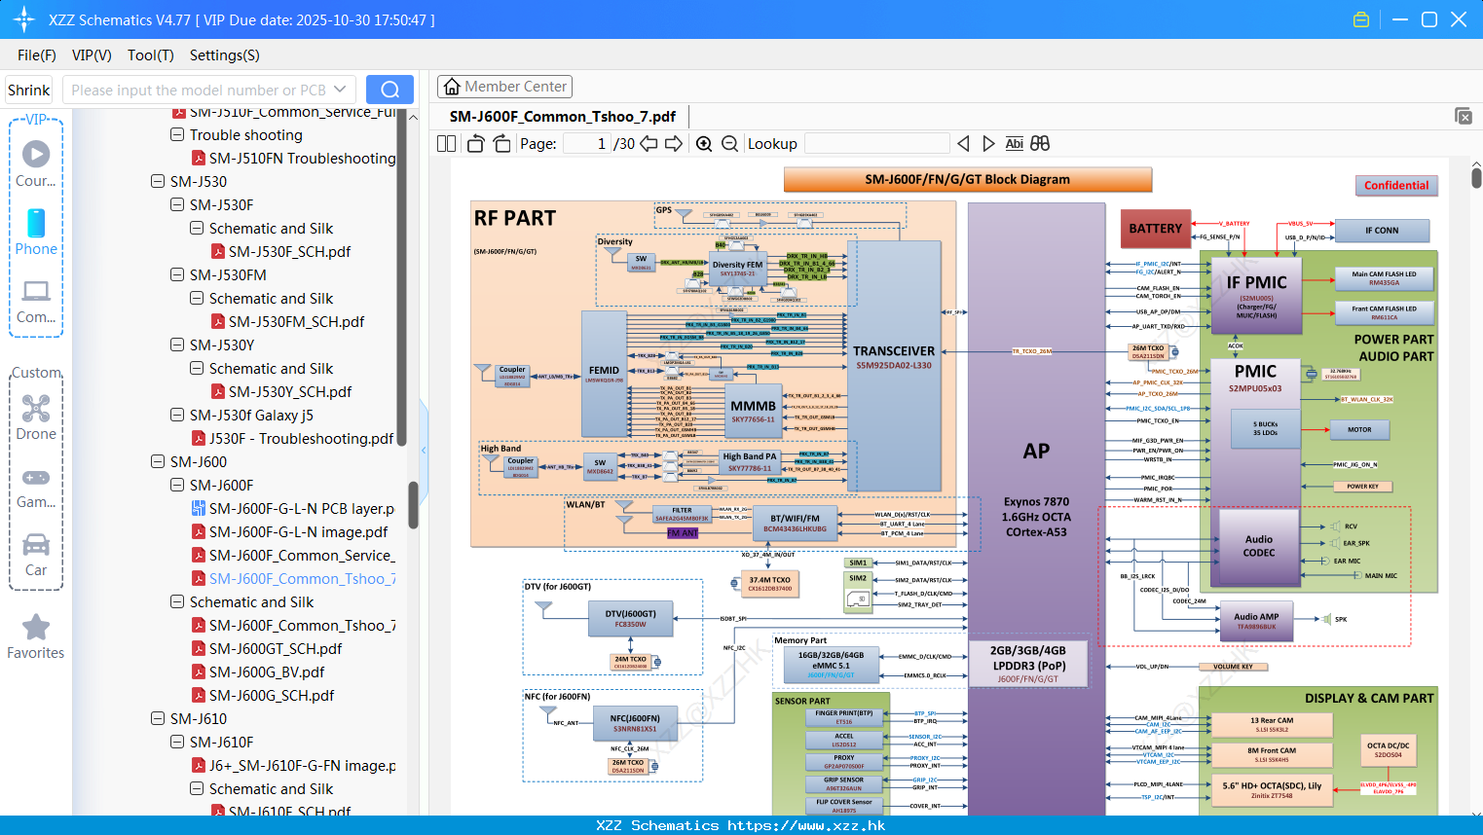Collapse the SM-J600 tree node
The height and width of the screenshot is (835, 1483).
158,461
